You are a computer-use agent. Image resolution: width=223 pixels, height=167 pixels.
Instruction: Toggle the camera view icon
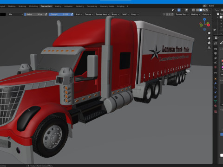click(x=209, y=43)
